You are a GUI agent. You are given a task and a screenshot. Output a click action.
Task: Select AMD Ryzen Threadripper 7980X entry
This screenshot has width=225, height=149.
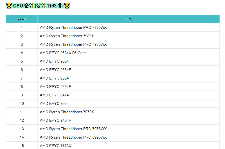67,36
